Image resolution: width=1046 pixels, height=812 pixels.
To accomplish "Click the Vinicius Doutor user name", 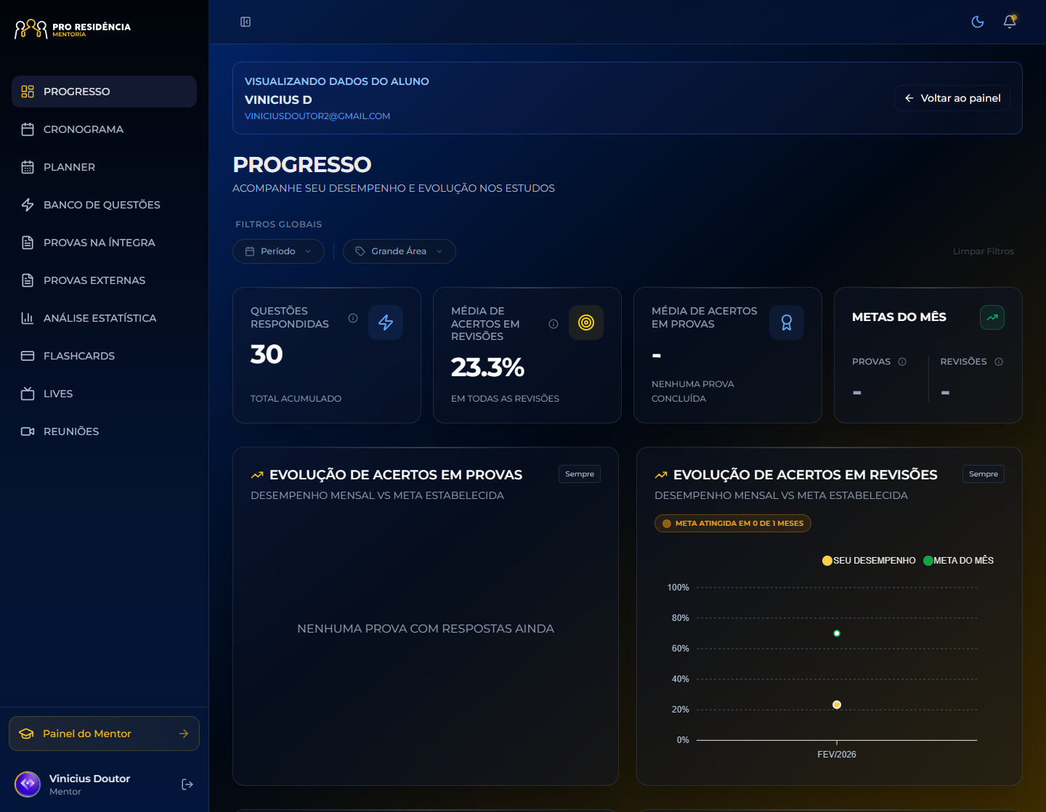I will click(89, 779).
